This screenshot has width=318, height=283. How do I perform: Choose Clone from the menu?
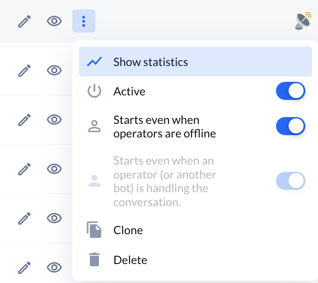point(196,230)
